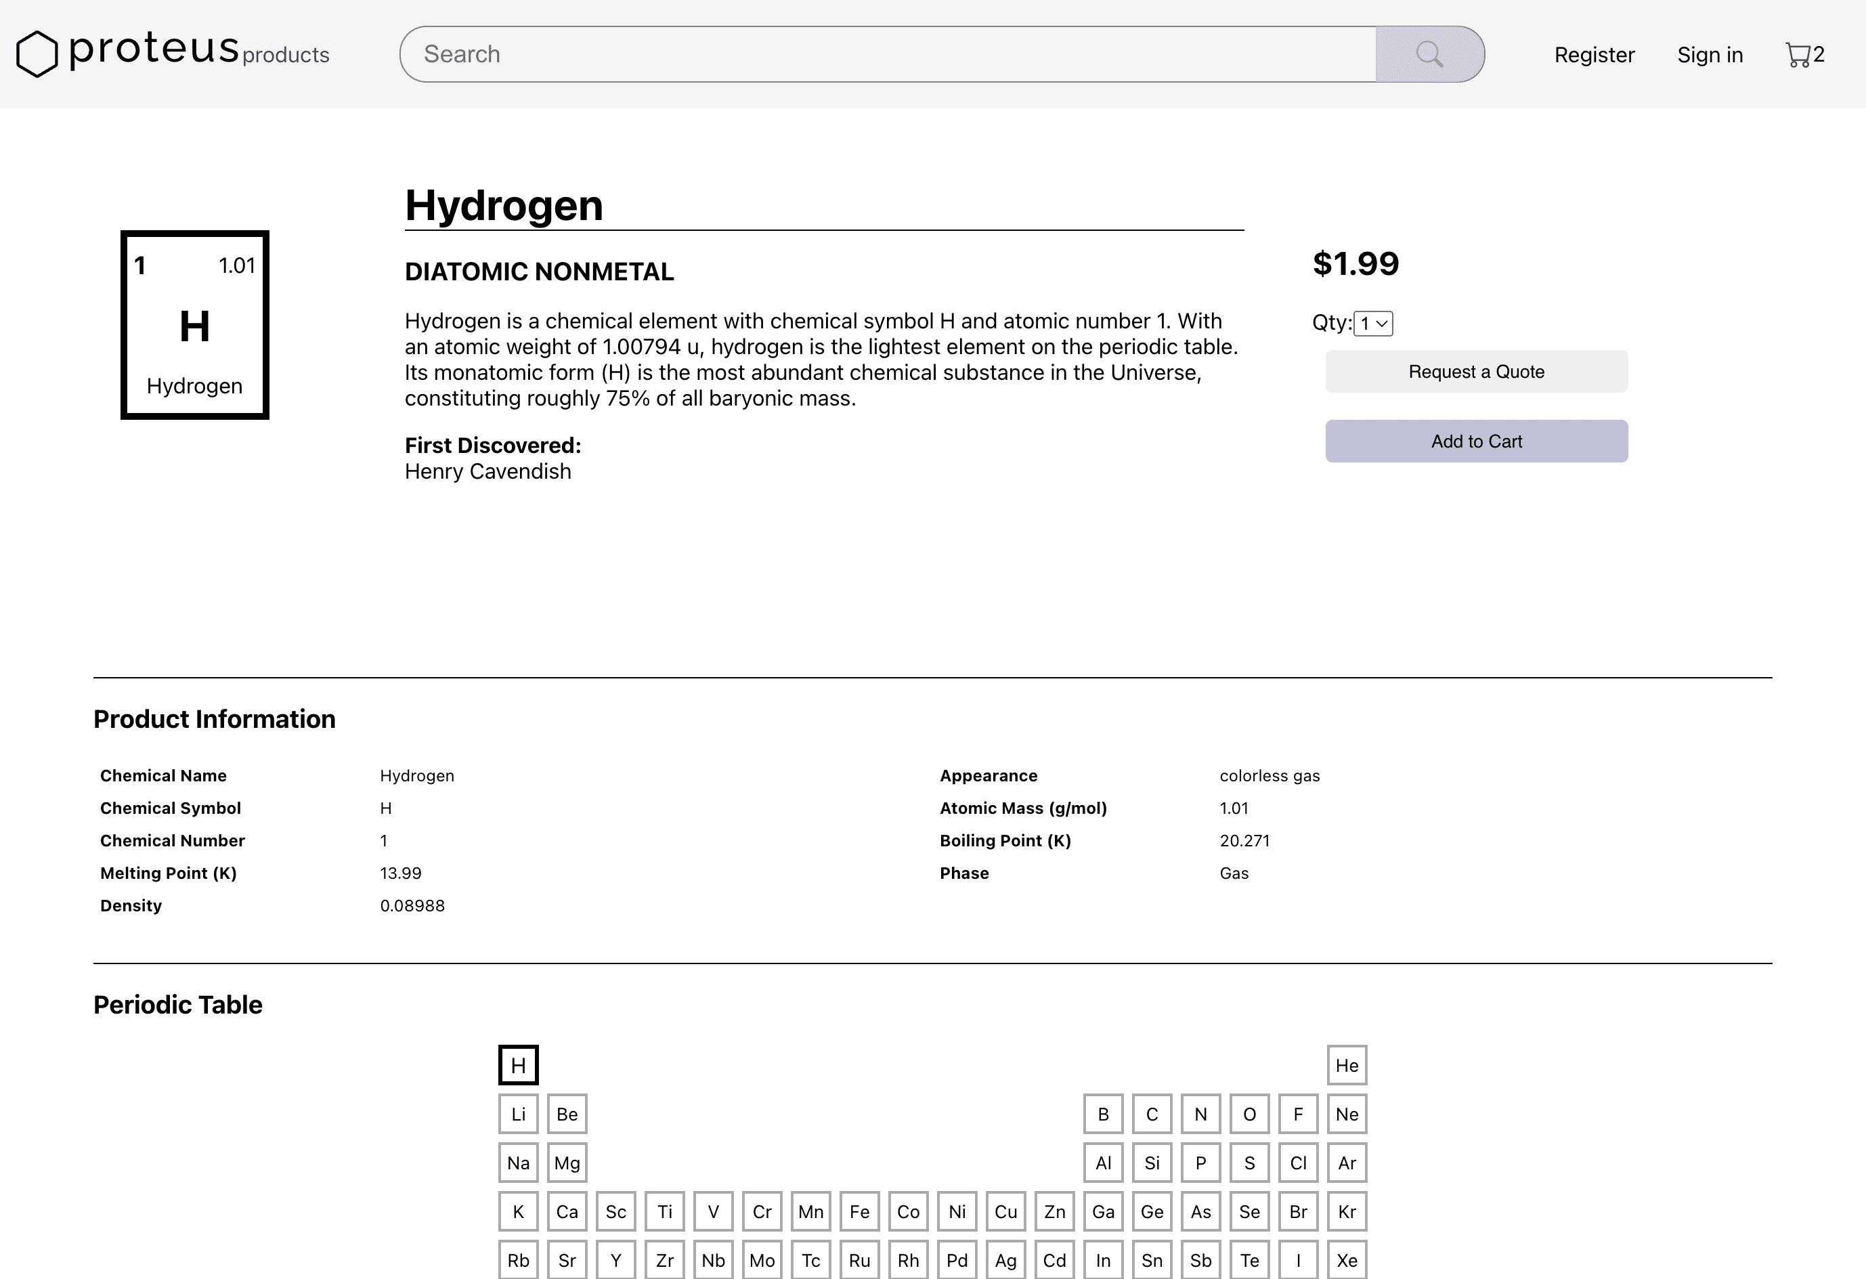Click the Mg magnesium tile
The image size is (1866, 1279).
[567, 1163]
